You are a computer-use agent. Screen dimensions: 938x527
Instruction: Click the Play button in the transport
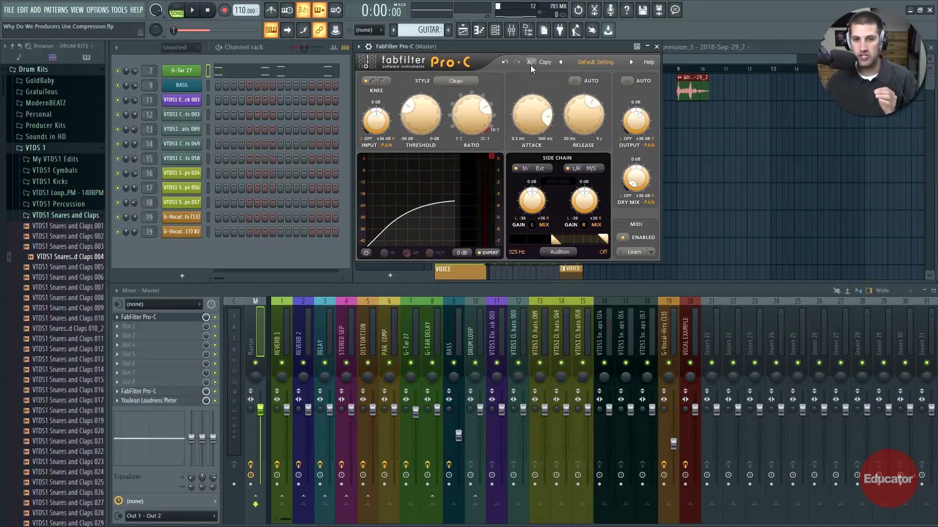point(192,10)
